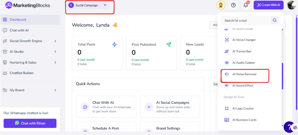Viewport: 298px width, 135px height.
Task: Click the Social Growth Engine wand icon
Action: click(x=5, y=41)
